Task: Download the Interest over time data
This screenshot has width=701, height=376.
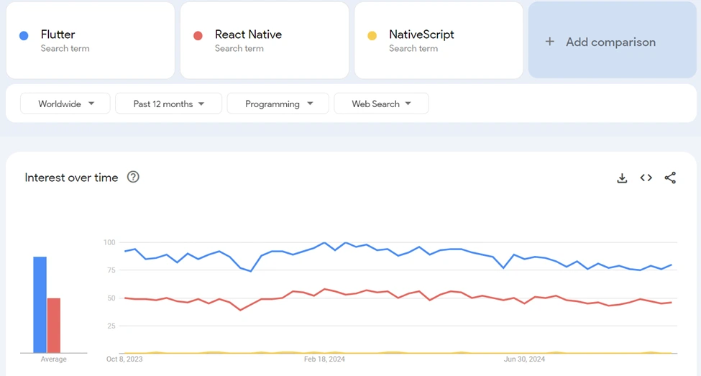Action: 622,178
